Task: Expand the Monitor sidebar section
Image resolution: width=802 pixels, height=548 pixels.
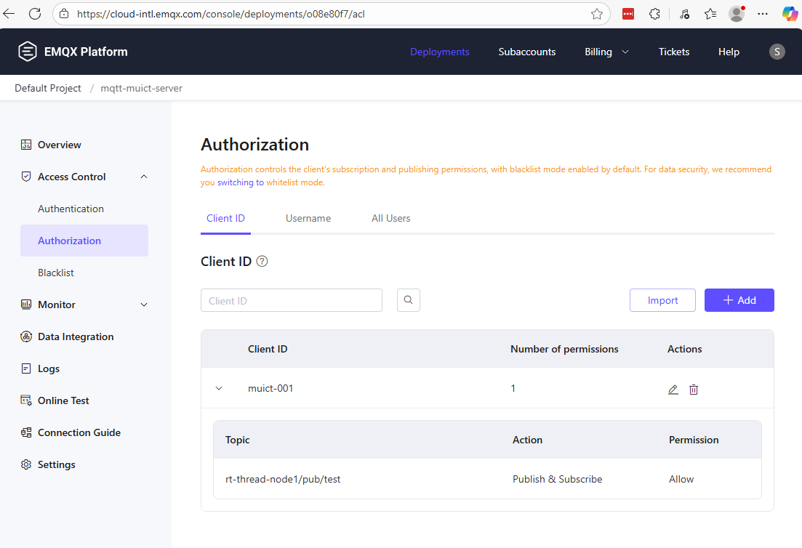Action: coord(144,305)
